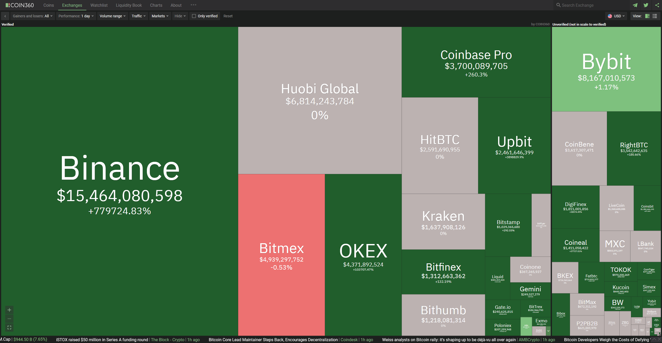Zoom in with the plus icon
Viewport: 662px width, 343px height.
coord(9,310)
